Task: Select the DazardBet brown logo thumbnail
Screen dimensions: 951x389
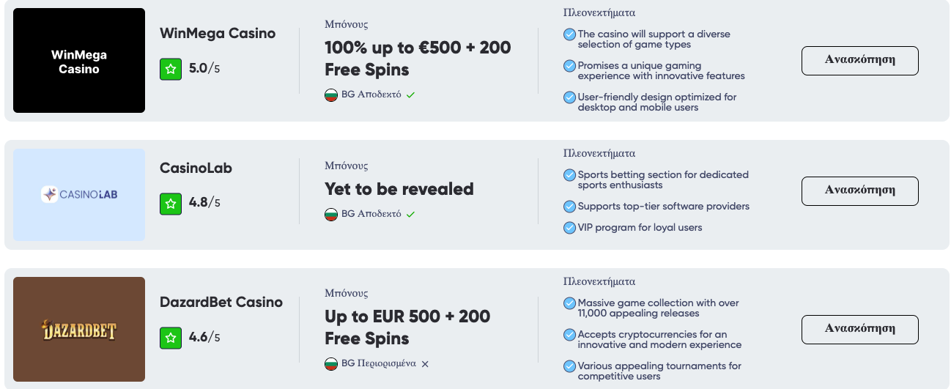Action: pos(79,330)
